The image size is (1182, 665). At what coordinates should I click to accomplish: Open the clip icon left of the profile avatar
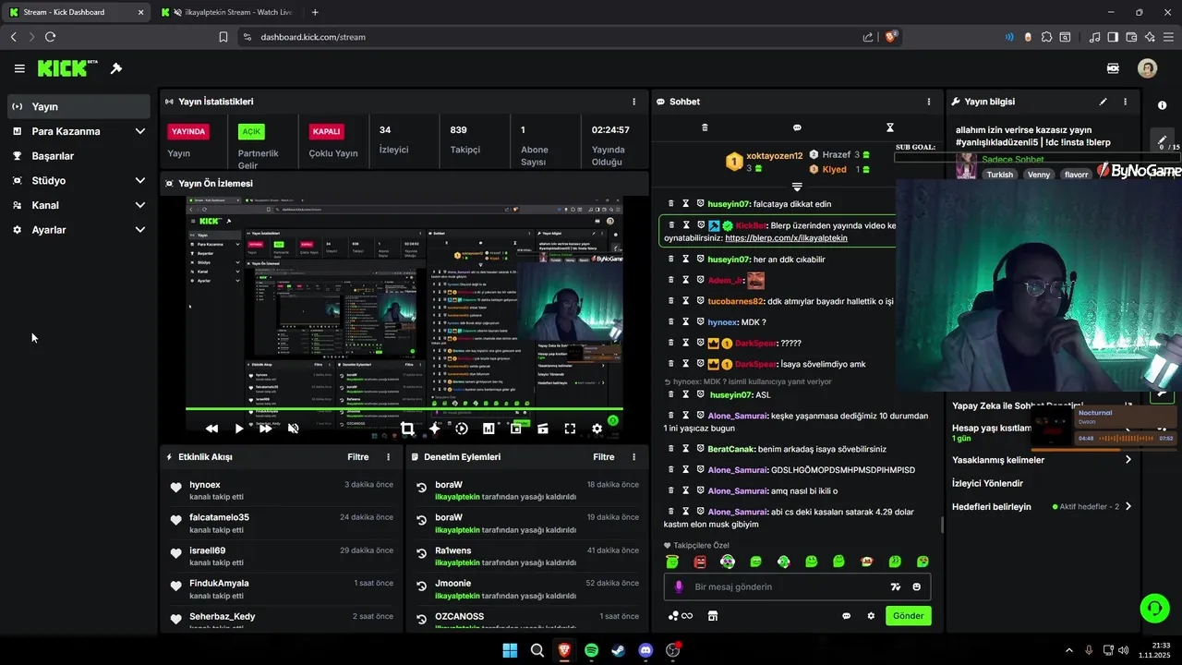coord(1113,68)
